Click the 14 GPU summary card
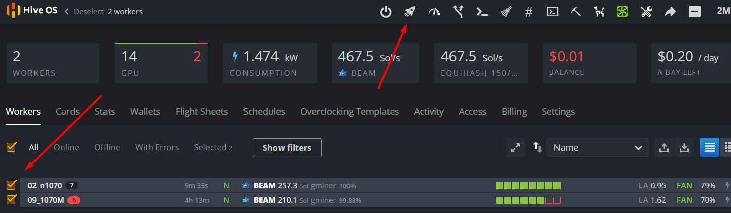This screenshot has height=213, width=731. (161, 63)
